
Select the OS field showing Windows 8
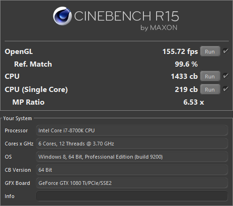tap(132, 157)
